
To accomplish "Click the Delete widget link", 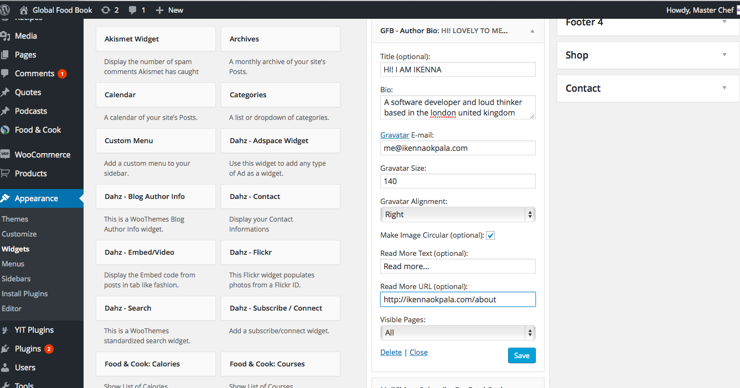I will coord(391,353).
